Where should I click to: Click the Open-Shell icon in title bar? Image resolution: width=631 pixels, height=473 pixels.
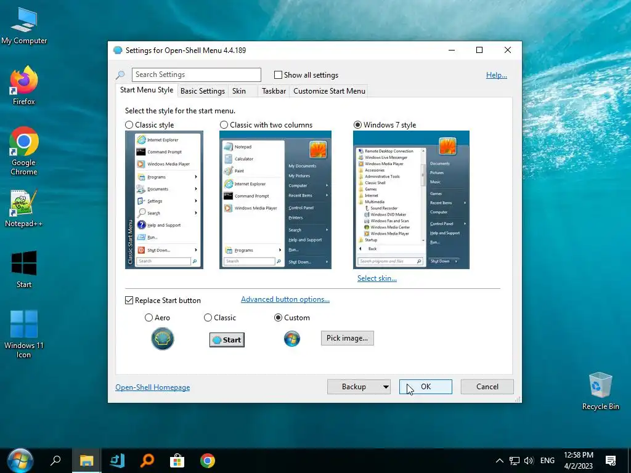point(118,51)
